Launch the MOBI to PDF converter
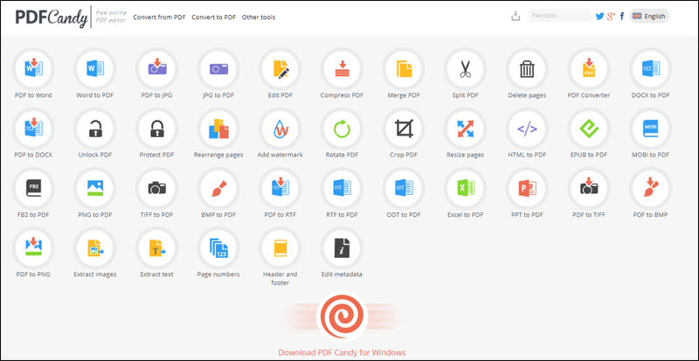This screenshot has width=699, height=361. (x=651, y=129)
